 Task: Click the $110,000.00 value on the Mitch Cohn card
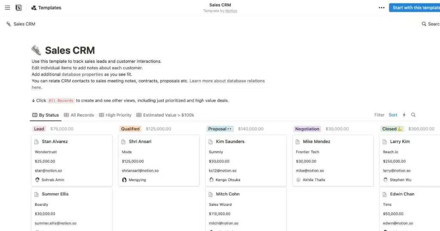click(220, 214)
